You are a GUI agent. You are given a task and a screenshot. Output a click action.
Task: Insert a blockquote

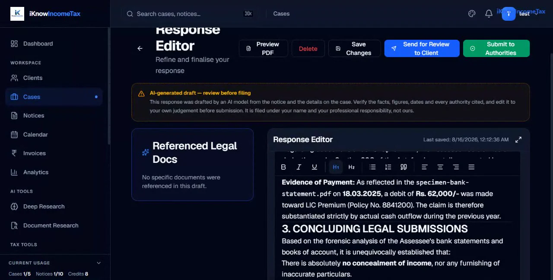coord(404,167)
